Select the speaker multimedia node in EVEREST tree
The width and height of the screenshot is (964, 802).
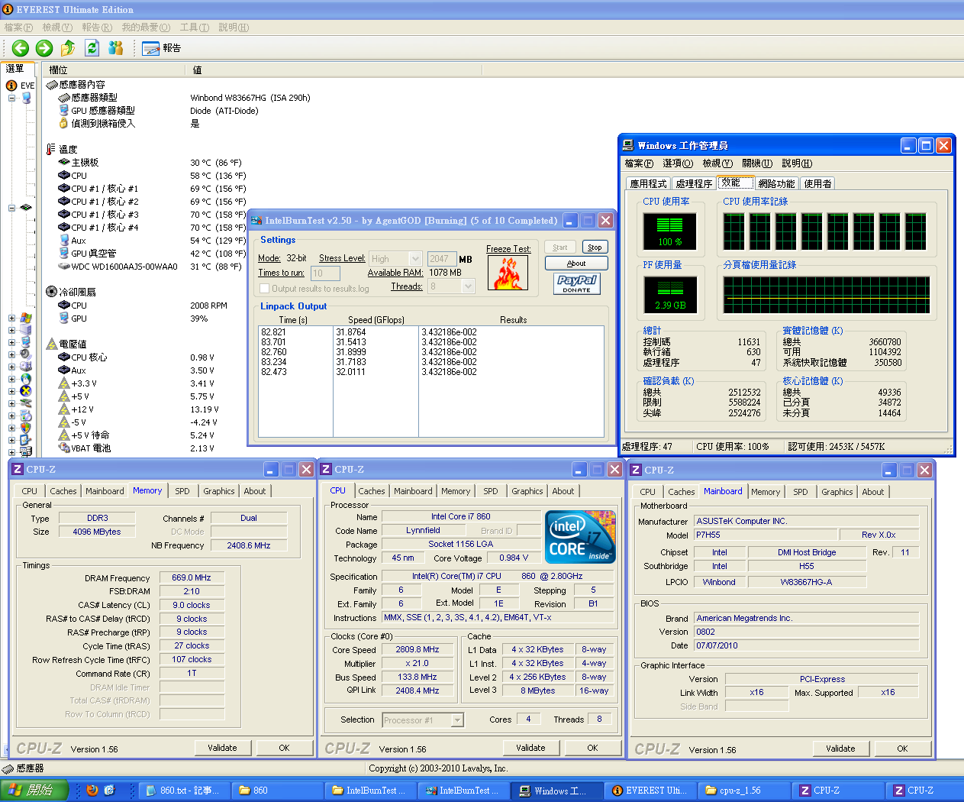point(26,354)
